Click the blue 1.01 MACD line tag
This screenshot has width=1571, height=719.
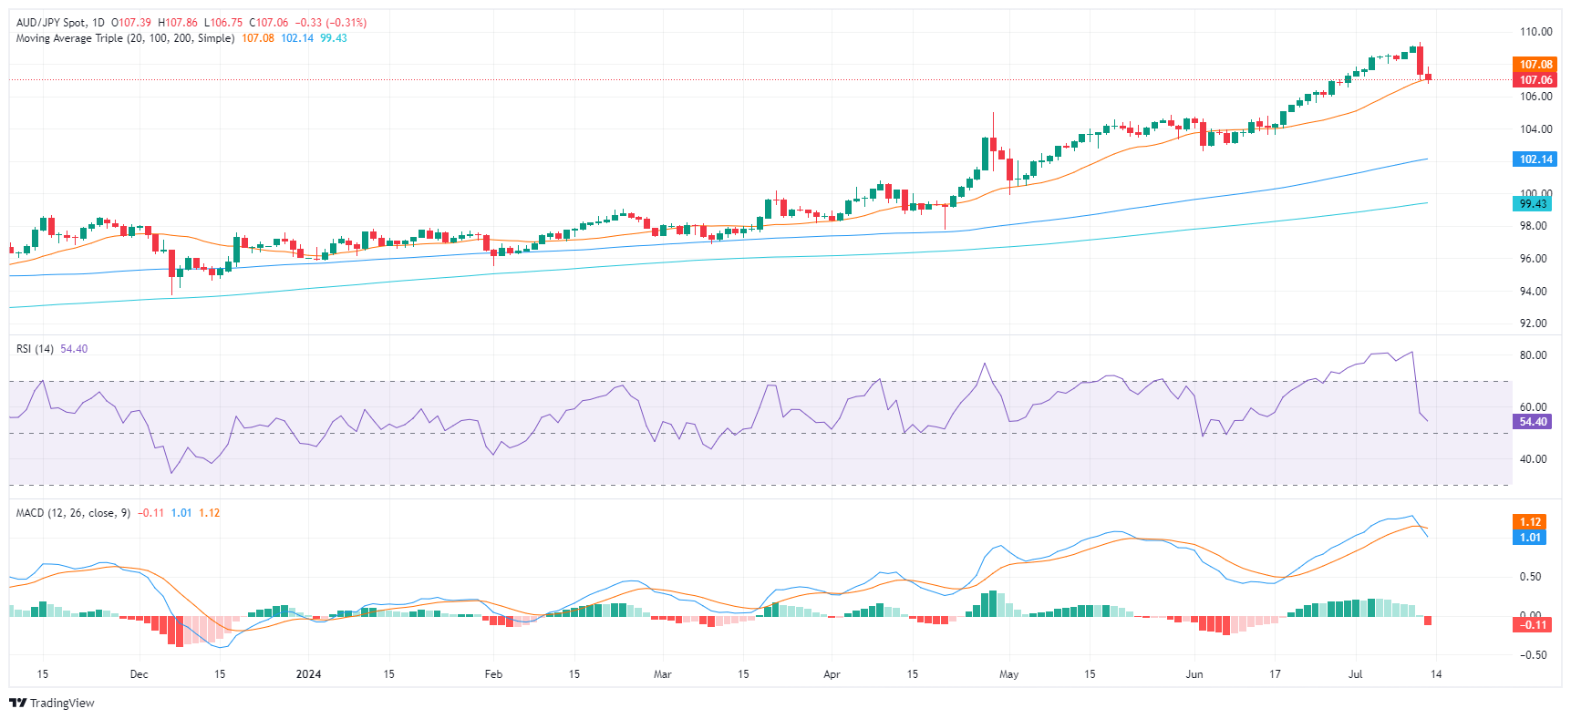coord(1530,538)
